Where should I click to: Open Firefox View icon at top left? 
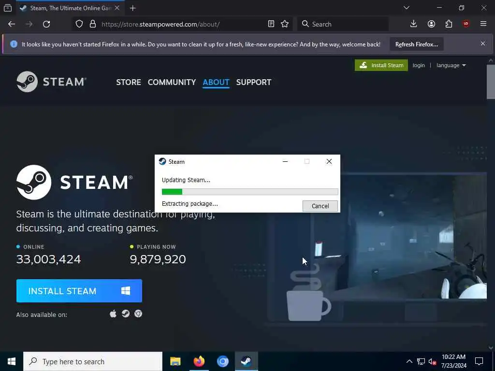point(8,8)
